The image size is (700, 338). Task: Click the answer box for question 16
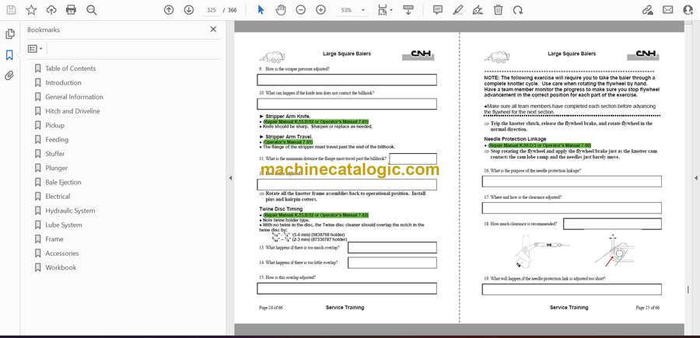coord(572,182)
